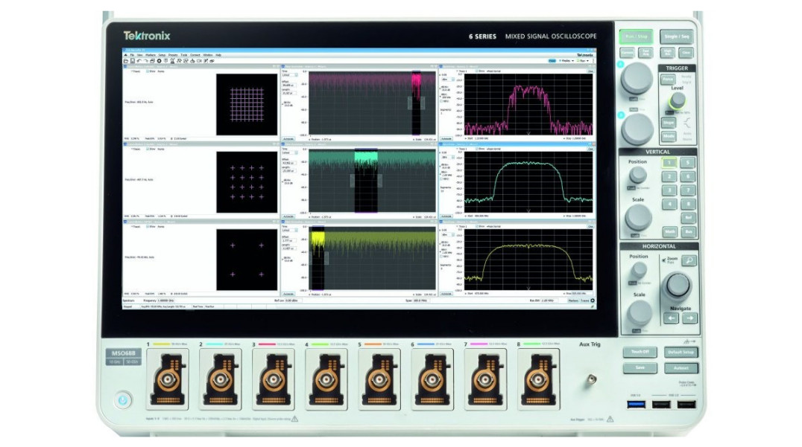Toggle the Show checkbox in the top Constellation panel
This screenshot has width=802, height=447.
tap(148, 71)
